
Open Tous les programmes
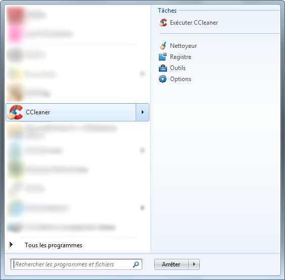pos(53,245)
